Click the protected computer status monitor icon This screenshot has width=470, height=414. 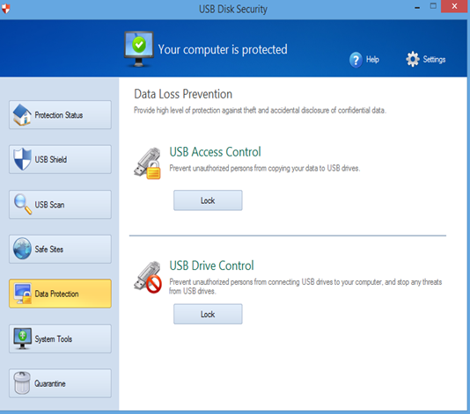point(139,49)
